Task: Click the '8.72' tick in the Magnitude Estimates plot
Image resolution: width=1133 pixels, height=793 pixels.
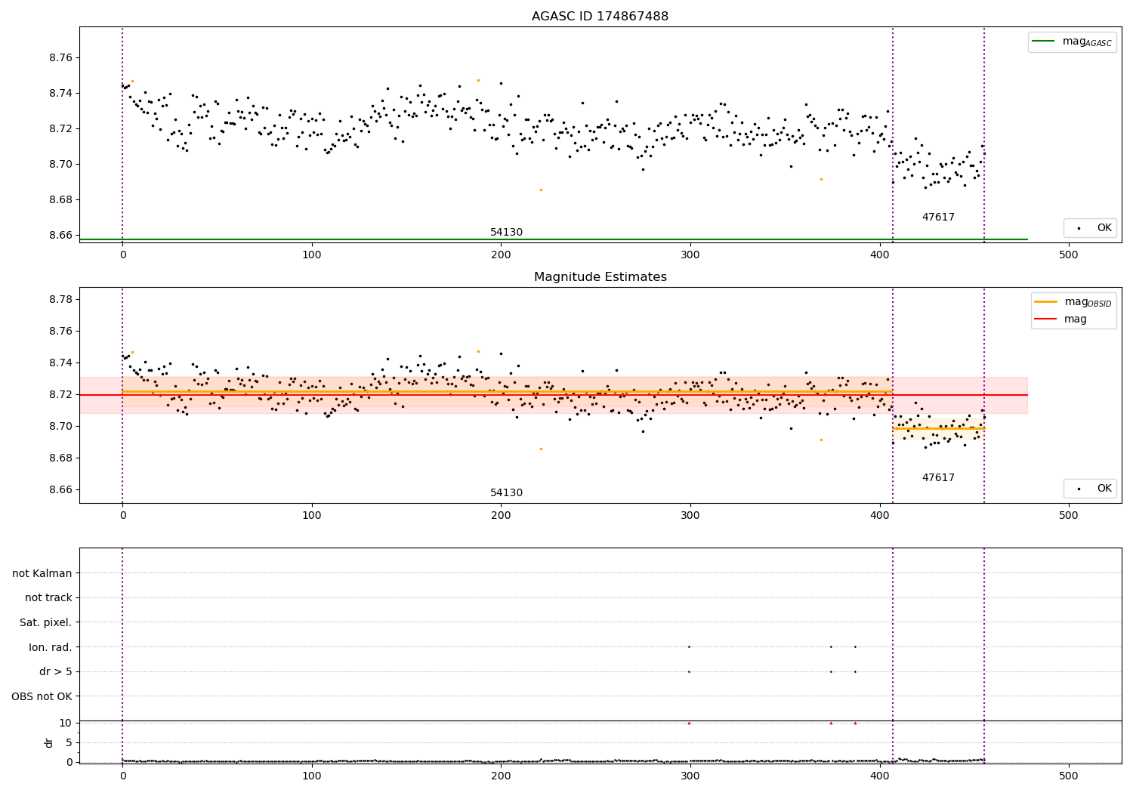Action: tap(60, 395)
